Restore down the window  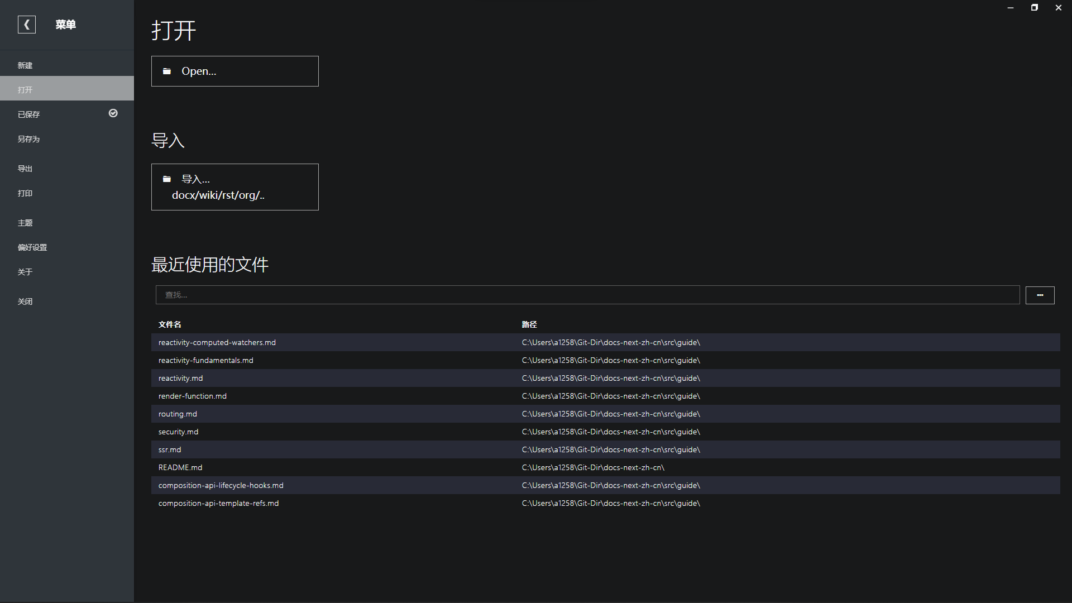click(1034, 8)
